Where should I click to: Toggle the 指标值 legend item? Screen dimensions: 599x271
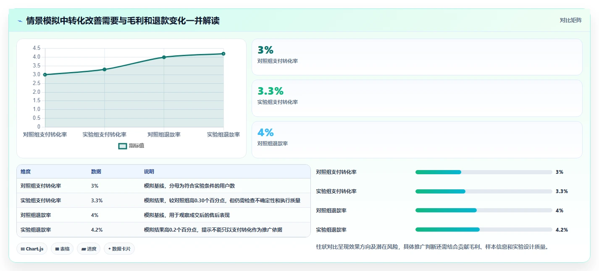pyautogui.click(x=131, y=146)
